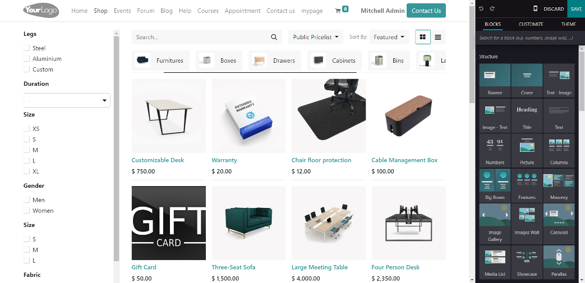The height and width of the screenshot is (283, 585).
Task: Click the redo arrow in editor header
Action: point(492,8)
